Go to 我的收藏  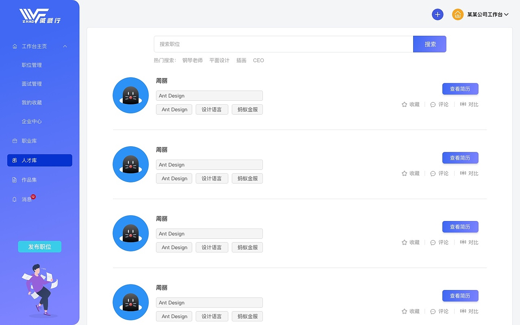[32, 102]
